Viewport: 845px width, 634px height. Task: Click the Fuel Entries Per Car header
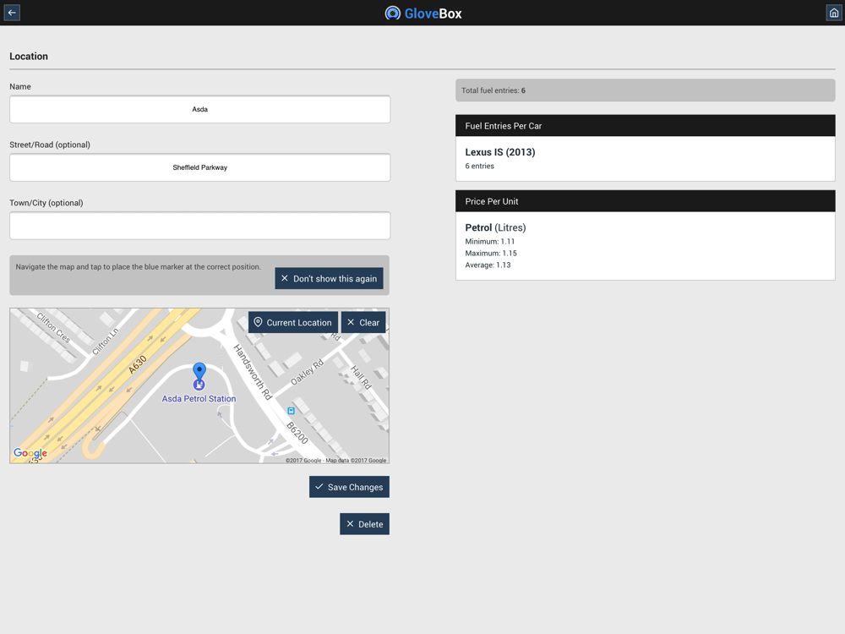point(646,126)
